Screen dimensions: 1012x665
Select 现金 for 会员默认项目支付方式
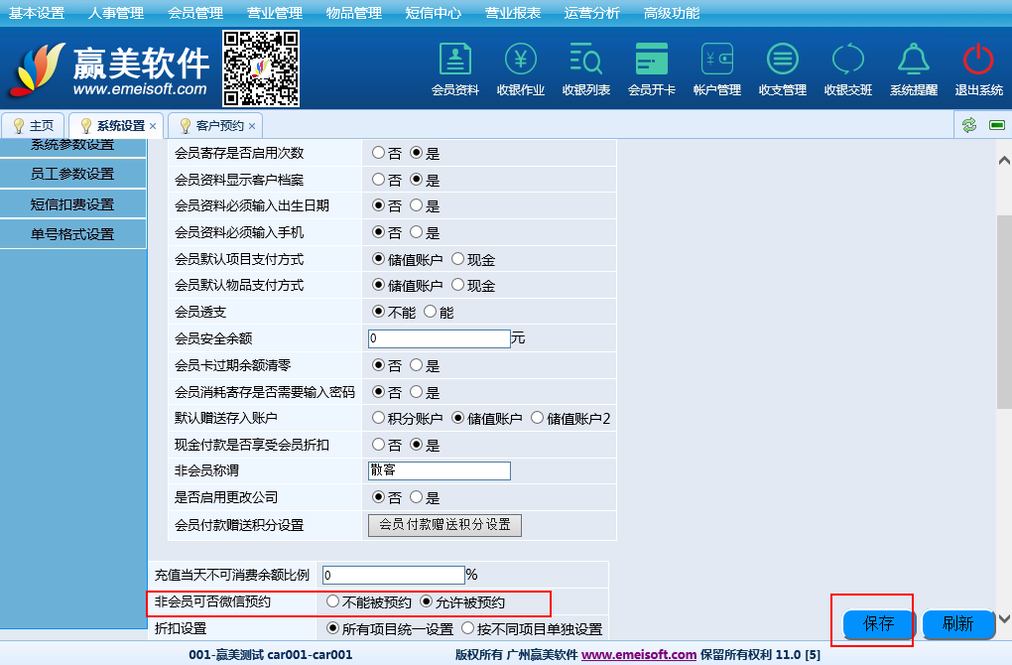coord(457,259)
